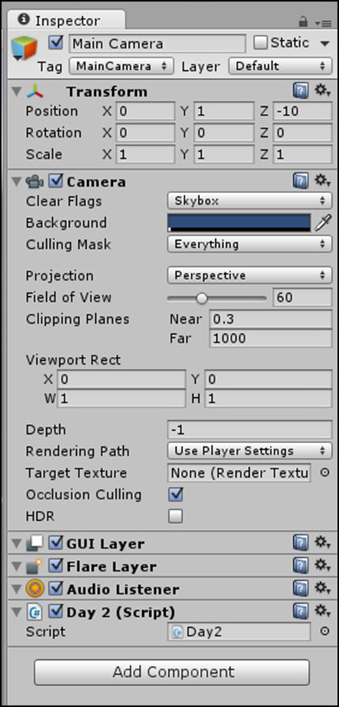
Task: Open Audio Listener gear settings
Action: [x=322, y=588]
